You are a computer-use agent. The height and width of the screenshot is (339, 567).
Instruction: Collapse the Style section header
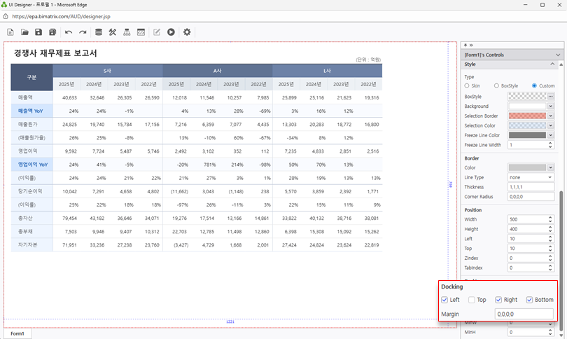(552, 64)
